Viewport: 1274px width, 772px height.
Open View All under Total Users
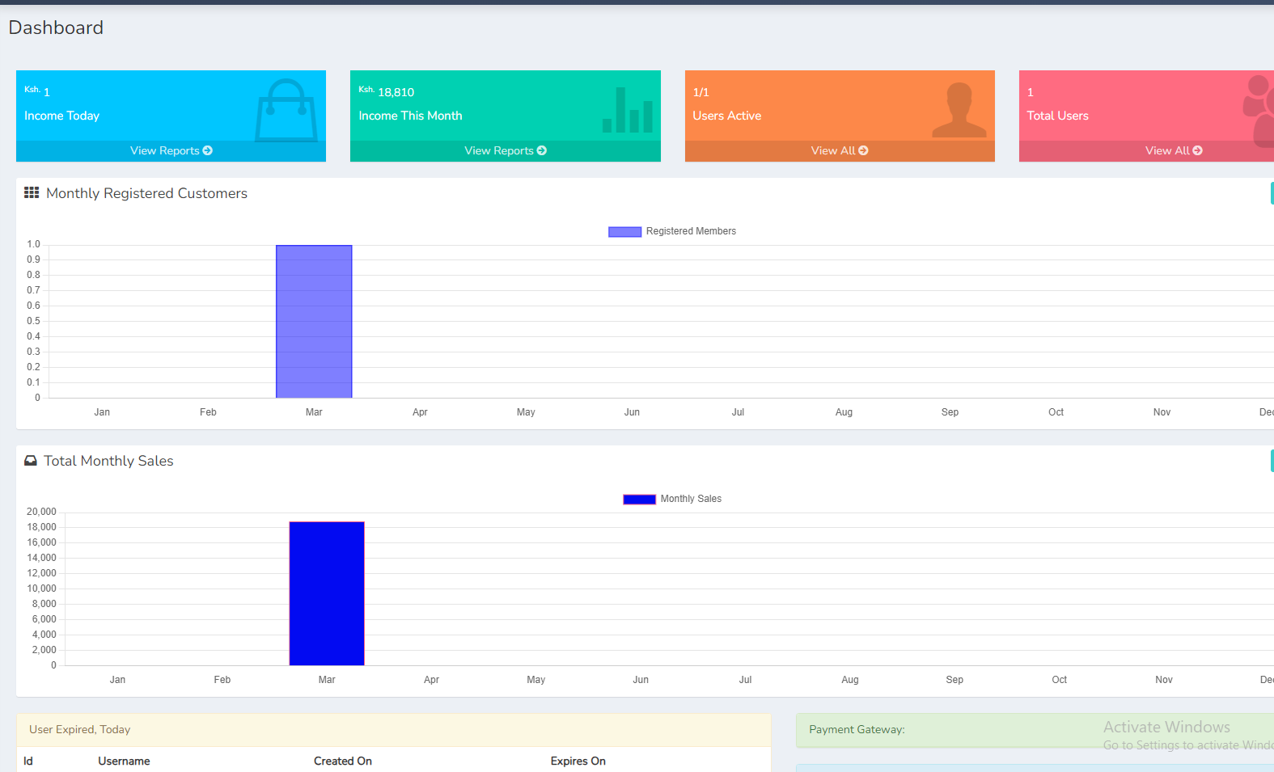(1173, 151)
